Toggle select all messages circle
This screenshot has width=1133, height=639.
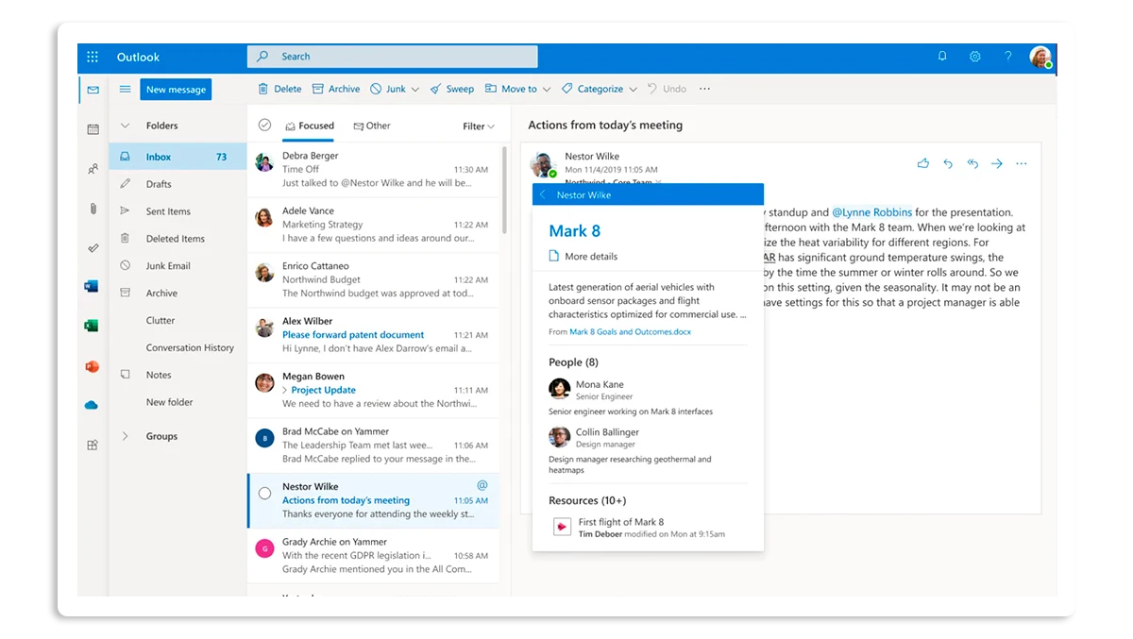(264, 126)
